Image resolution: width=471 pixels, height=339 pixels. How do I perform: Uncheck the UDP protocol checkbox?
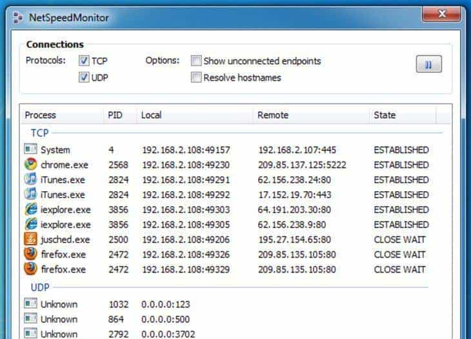point(84,77)
